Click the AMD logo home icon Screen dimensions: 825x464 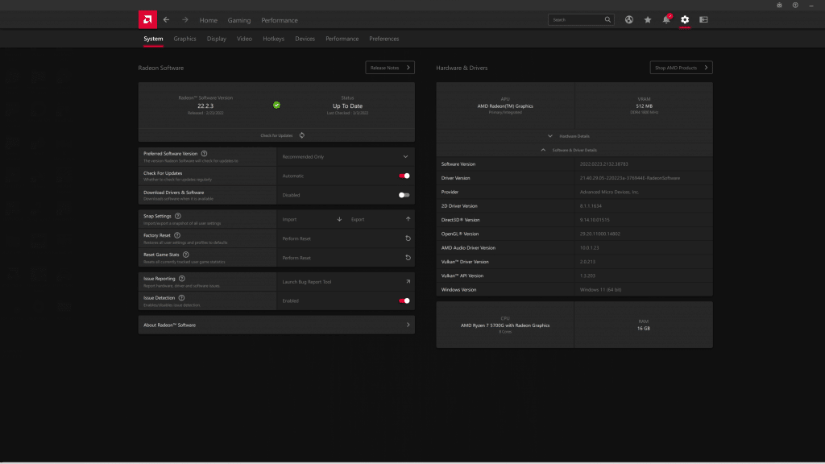tap(148, 20)
